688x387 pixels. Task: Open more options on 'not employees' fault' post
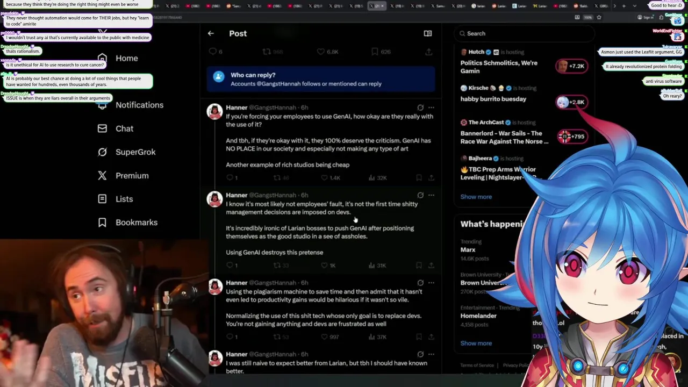[x=431, y=195]
